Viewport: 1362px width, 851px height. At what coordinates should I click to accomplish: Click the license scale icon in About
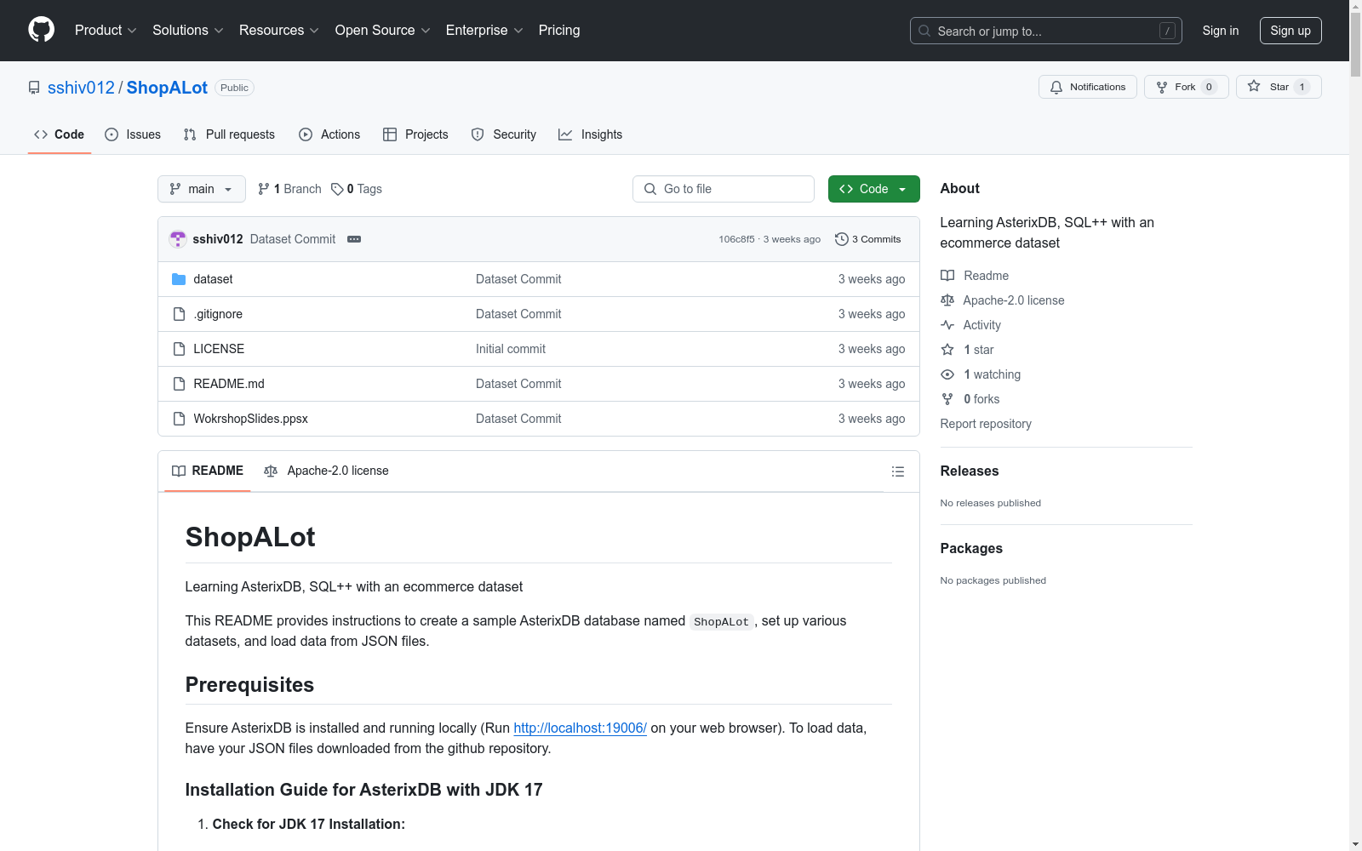point(947,300)
